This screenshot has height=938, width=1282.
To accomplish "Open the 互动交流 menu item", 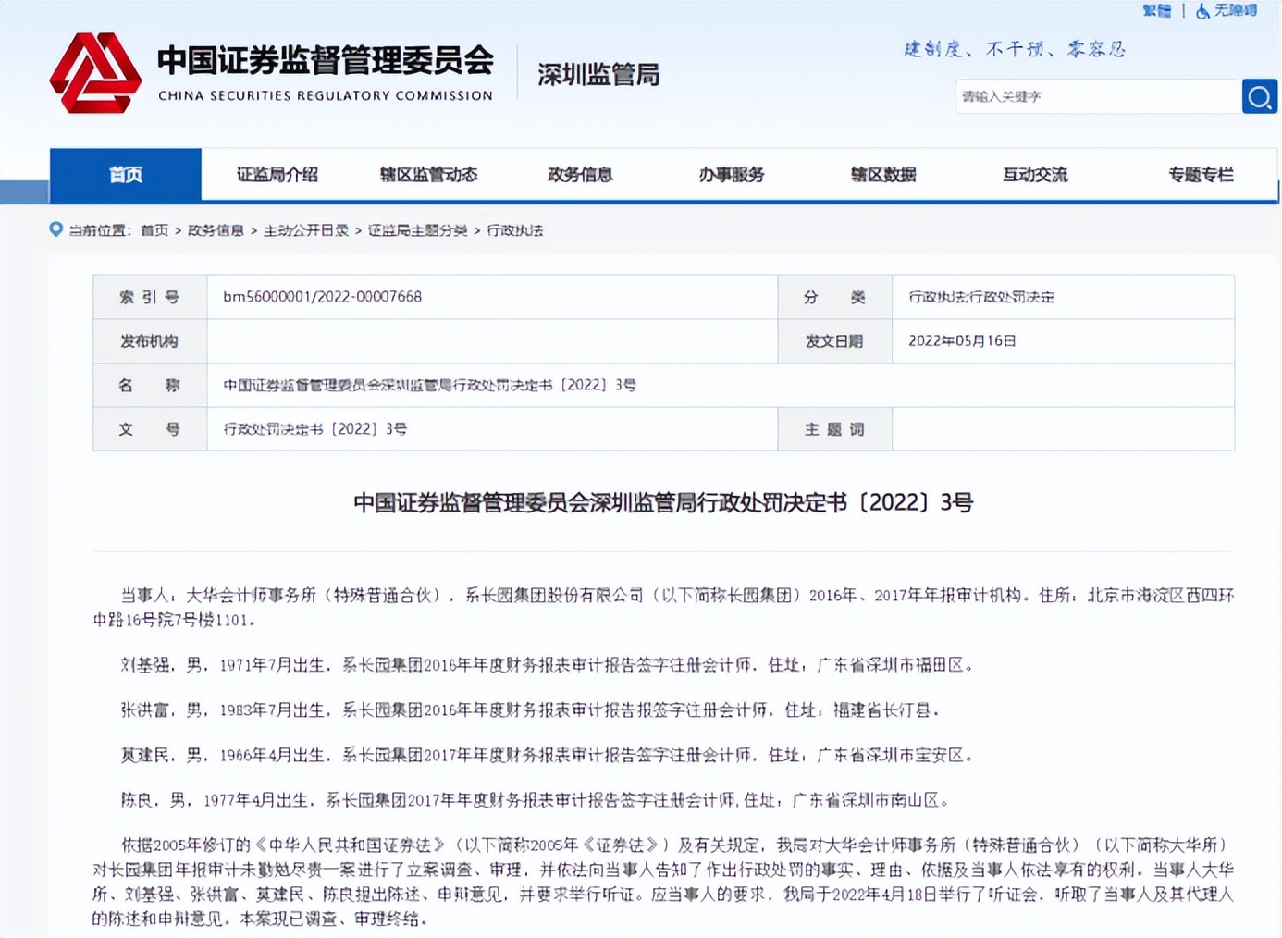I will 1035,174.
